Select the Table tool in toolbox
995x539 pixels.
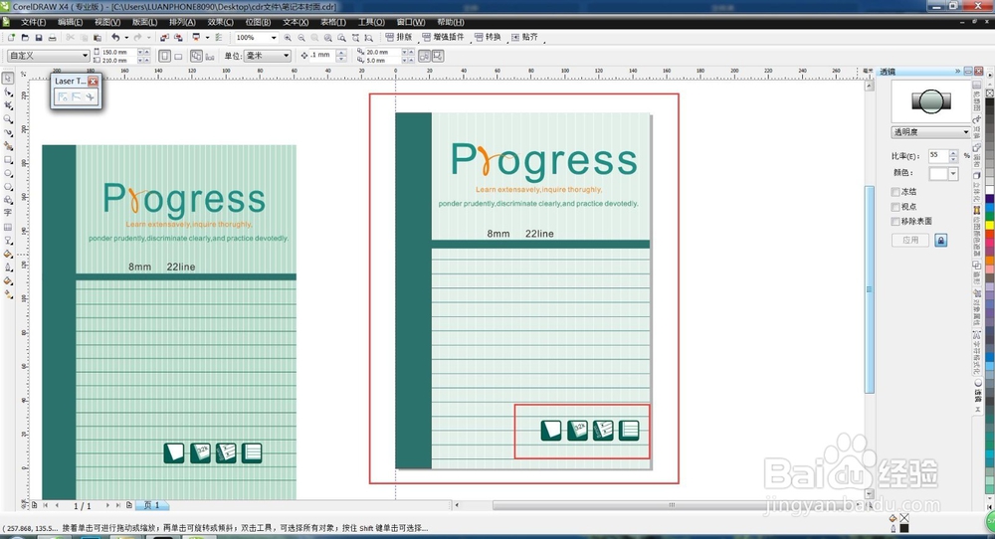point(8,227)
